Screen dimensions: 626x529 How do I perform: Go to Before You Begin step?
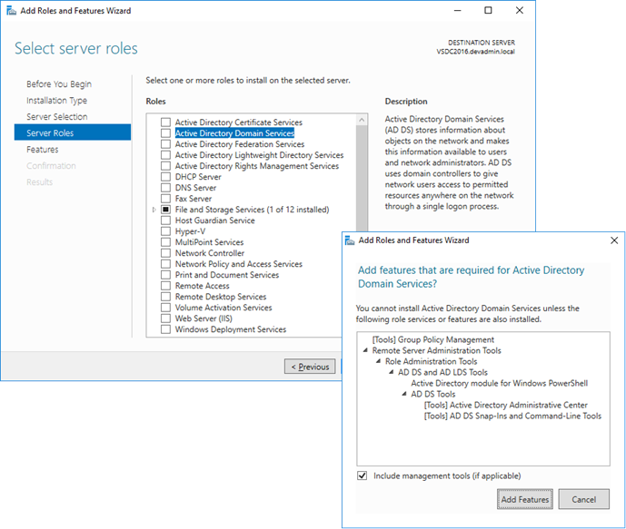59,84
